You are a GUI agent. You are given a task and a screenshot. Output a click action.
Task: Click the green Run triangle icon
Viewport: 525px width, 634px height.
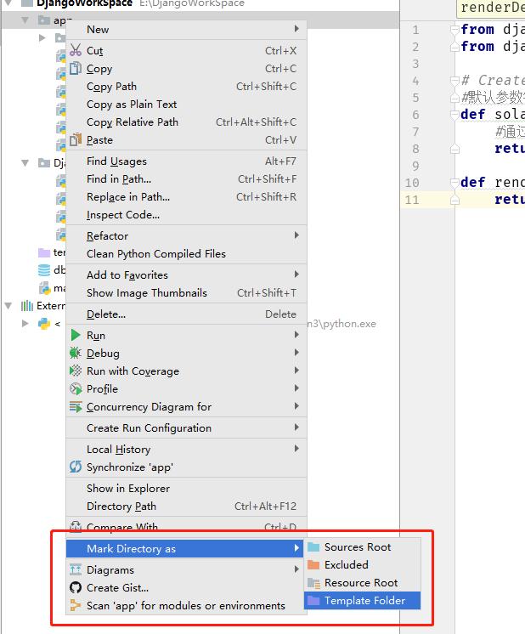[x=76, y=335]
